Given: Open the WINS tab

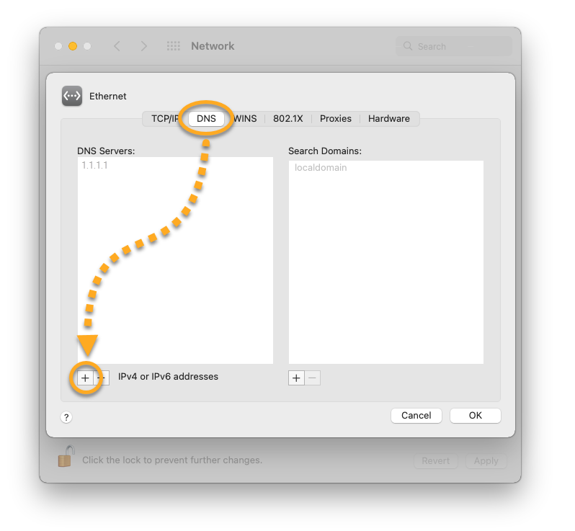Looking at the screenshot, I should pyautogui.click(x=246, y=119).
